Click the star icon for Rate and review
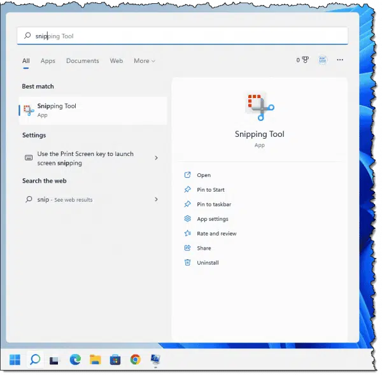The image size is (382, 375). [x=187, y=234]
